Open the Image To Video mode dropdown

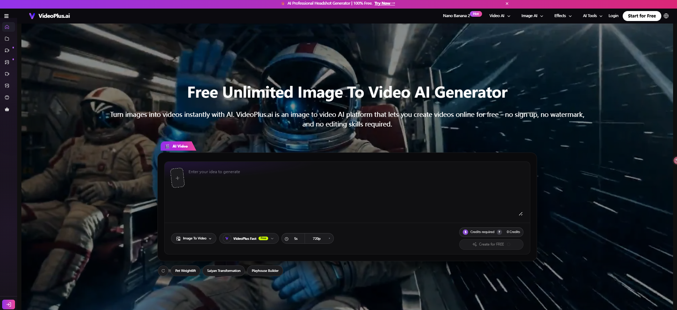pyautogui.click(x=194, y=238)
